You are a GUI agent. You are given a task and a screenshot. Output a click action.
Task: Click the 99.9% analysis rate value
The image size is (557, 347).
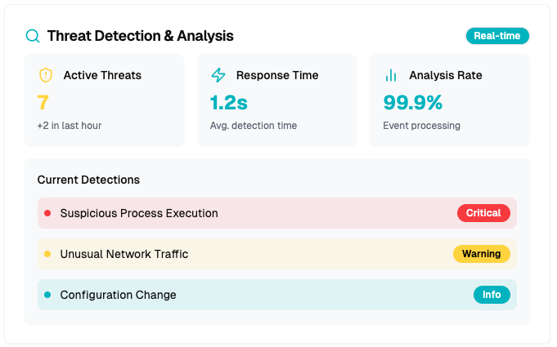[412, 102]
